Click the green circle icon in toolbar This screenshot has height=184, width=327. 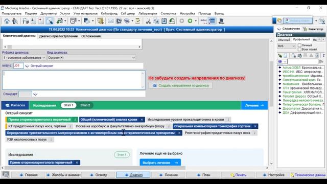190,21
